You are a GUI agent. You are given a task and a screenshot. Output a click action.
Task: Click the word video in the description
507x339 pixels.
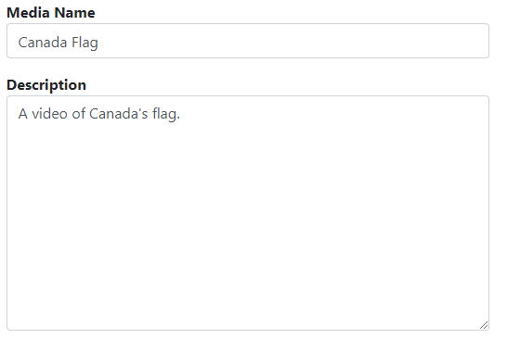(49, 114)
